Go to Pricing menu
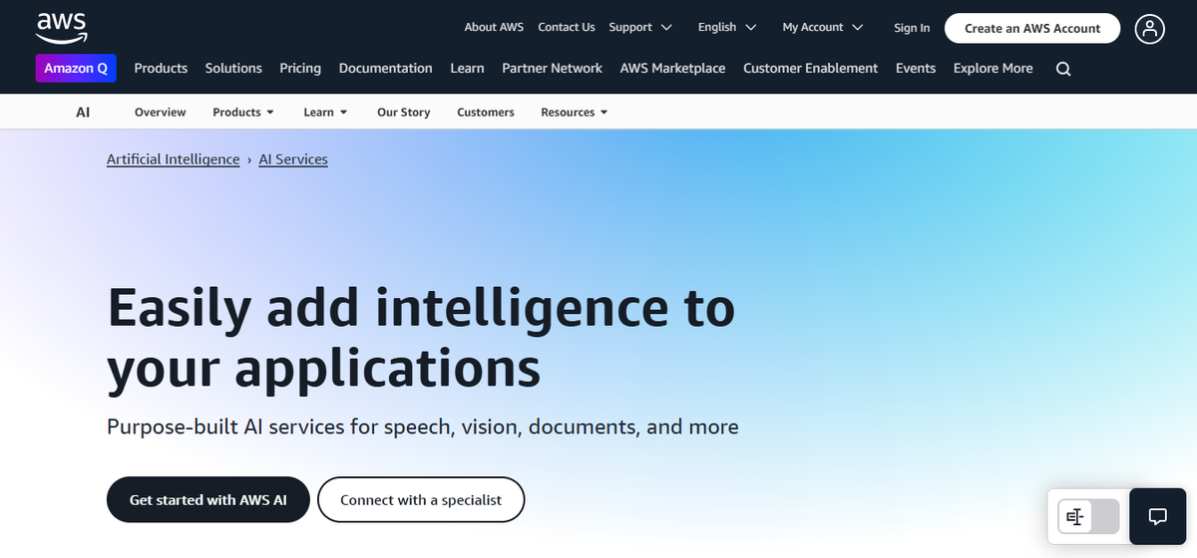The height and width of the screenshot is (558, 1197). tap(300, 68)
